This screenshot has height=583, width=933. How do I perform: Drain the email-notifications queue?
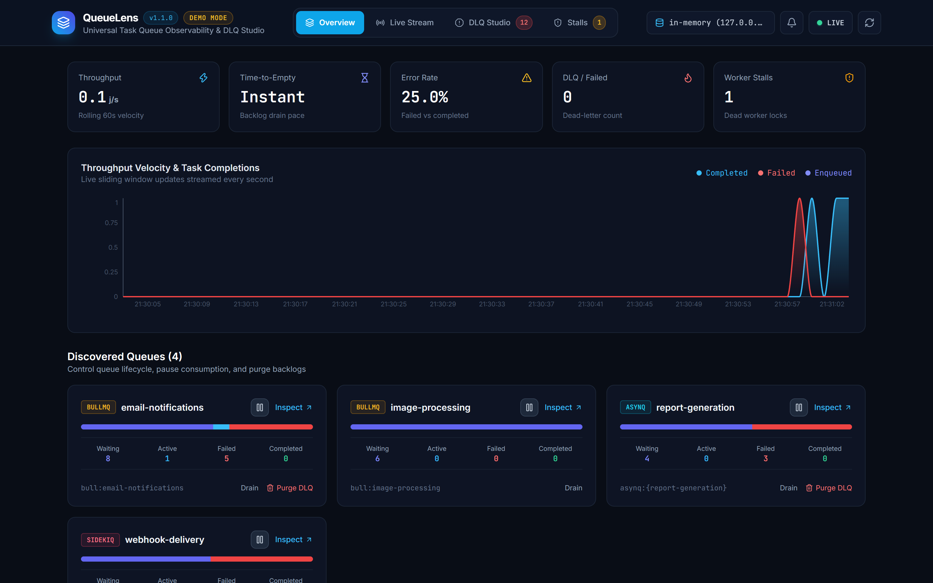pos(249,488)
